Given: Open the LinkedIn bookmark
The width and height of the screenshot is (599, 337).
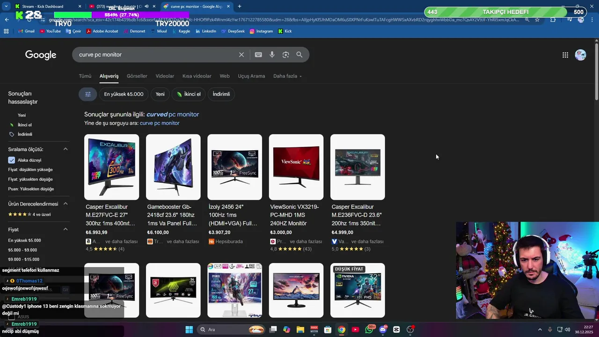Looking at the screenshot, I should tap(206, 31).
